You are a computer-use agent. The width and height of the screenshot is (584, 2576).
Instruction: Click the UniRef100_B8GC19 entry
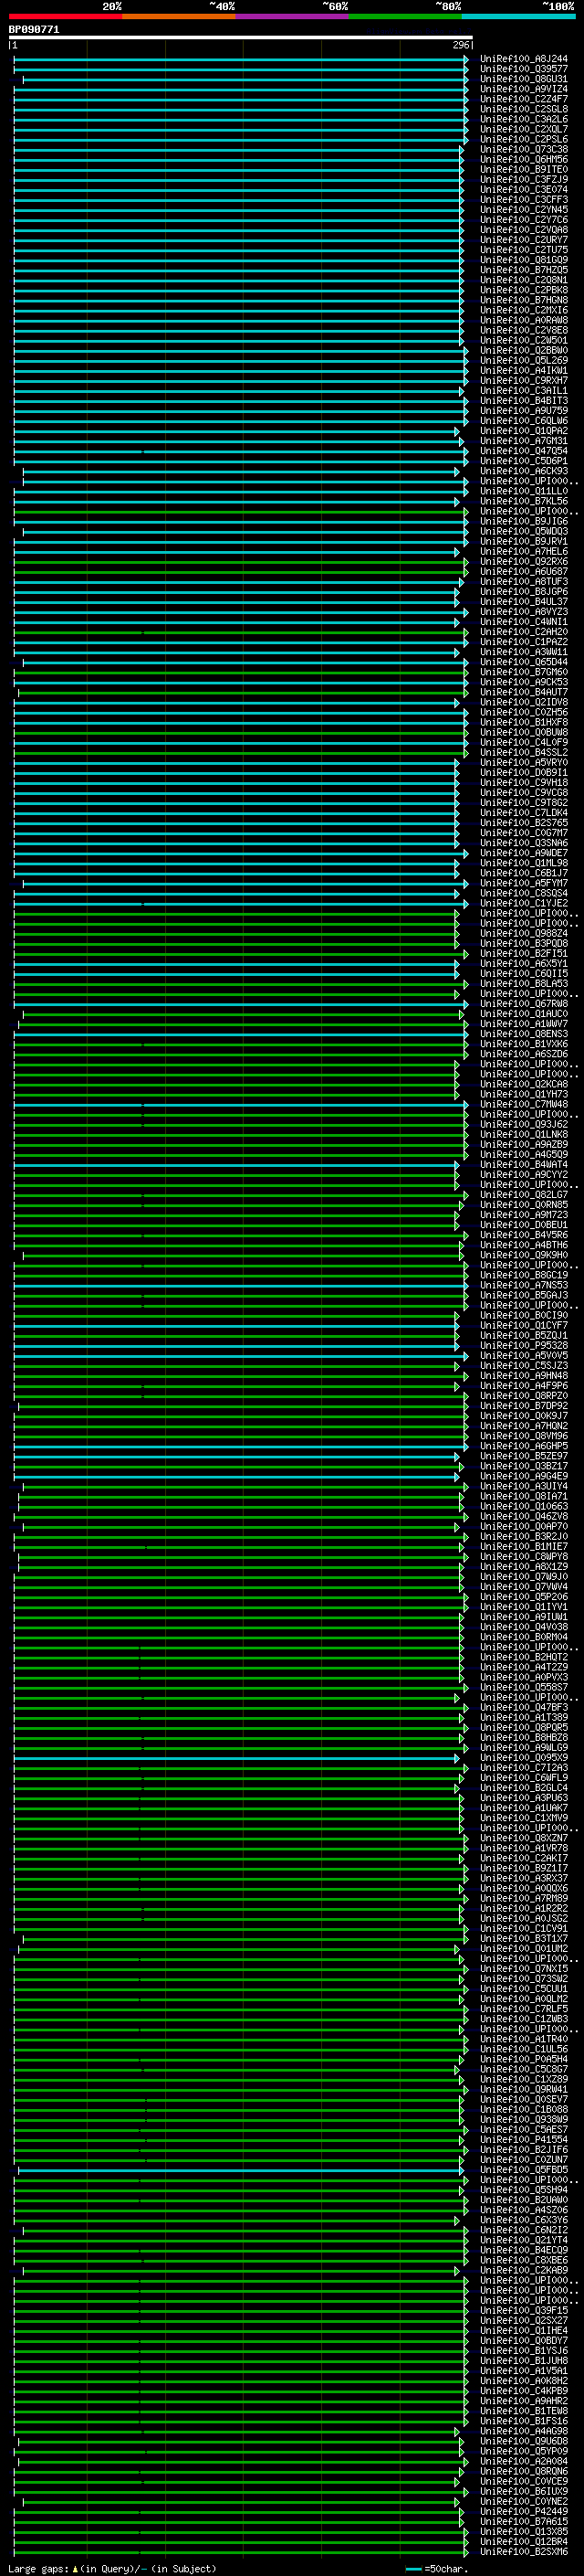[x=524, y=1275]
